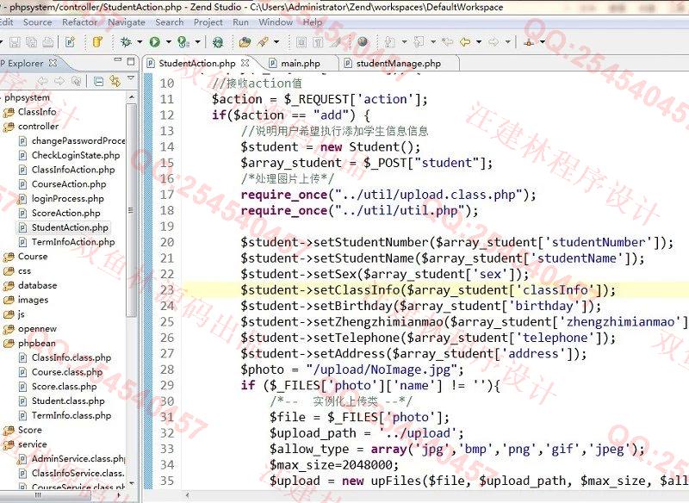Open dropdown beside rightmost toolbar icon
The width and height of the screenshot is (689, 503).
point(543,42)
